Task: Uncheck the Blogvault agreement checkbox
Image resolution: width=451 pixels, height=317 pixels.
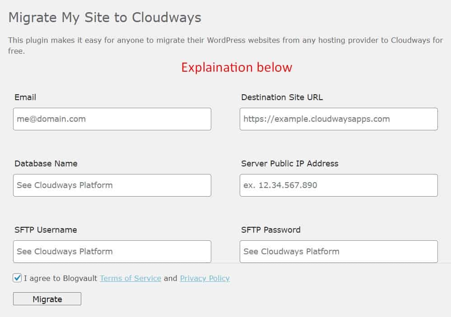Action: coord(17,278)
